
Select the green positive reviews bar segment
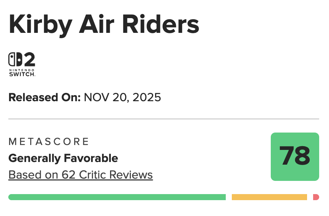(117, 197)
